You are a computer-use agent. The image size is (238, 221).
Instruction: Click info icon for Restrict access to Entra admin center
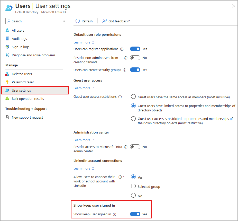(126, 147)
